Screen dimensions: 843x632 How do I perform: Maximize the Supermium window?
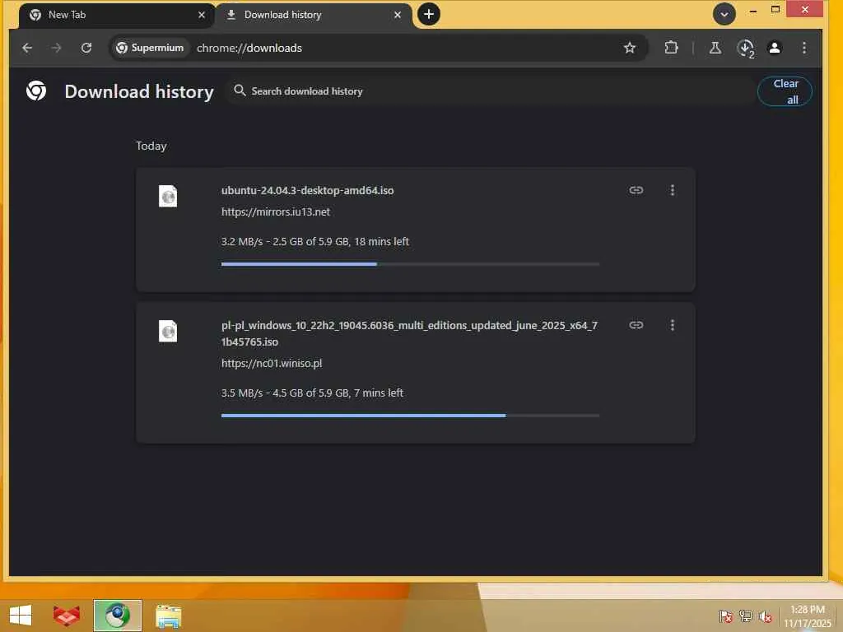click(x=775, y=10)
